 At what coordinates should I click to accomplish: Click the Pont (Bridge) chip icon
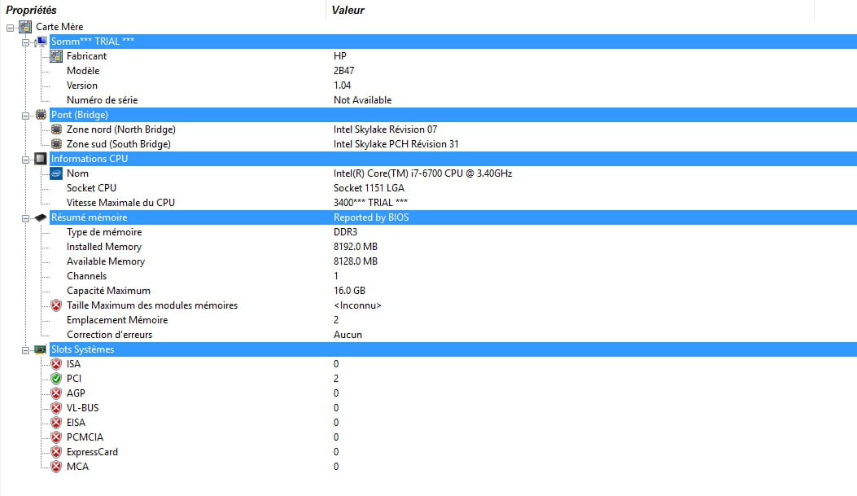[41, 114]
